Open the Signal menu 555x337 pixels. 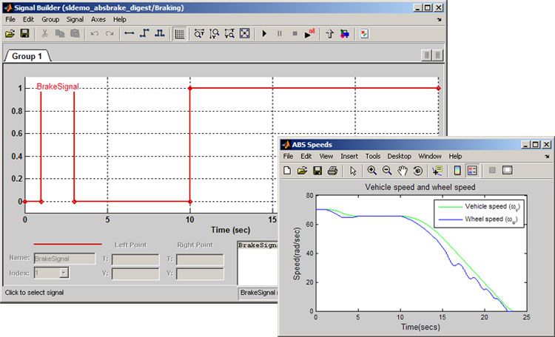(74, 18)
